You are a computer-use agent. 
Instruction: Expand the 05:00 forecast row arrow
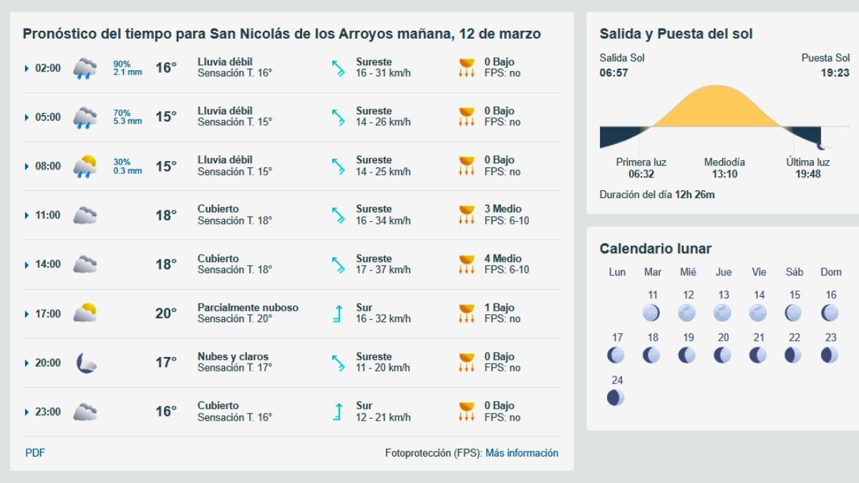[x=27, y=117]
